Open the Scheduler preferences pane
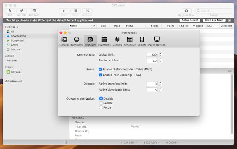This screenshot has height=149, width=237. [130, 41]
